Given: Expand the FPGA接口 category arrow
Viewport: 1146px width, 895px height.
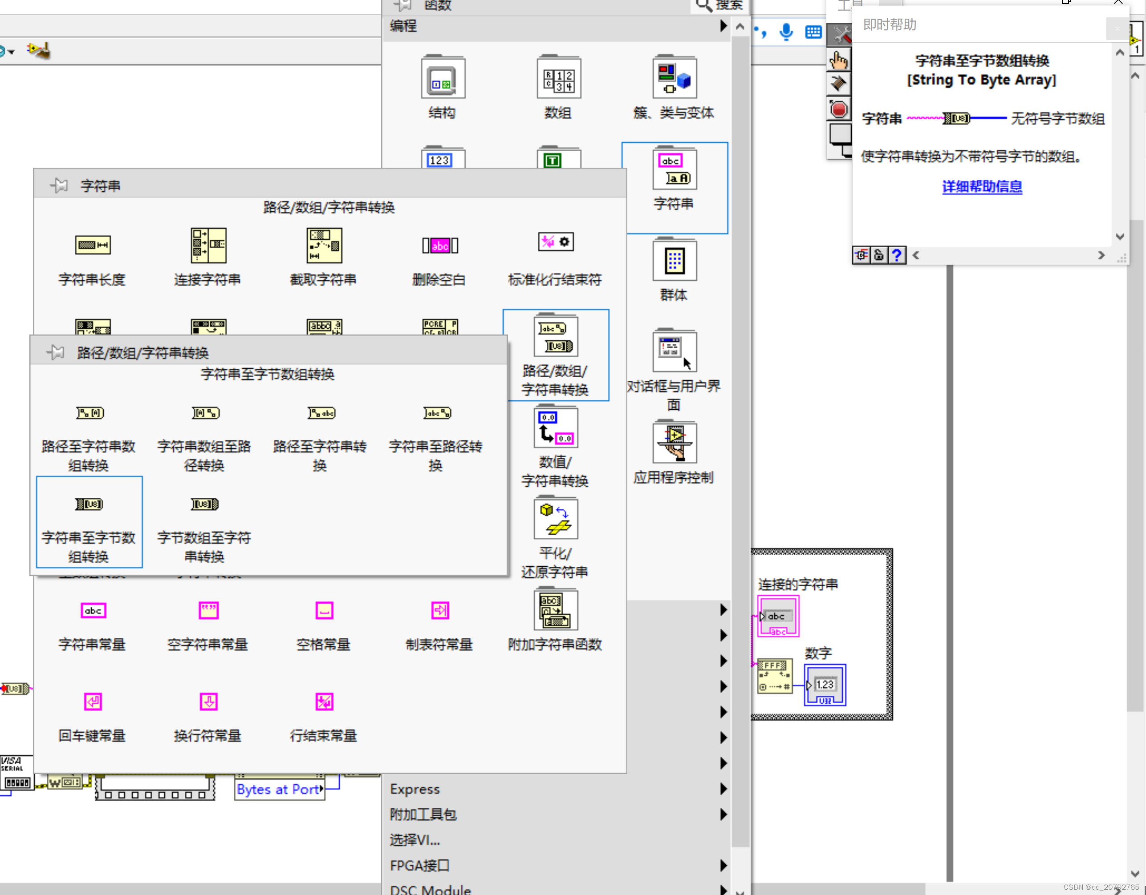Looking at the screenshot, I should coord(723,865).
